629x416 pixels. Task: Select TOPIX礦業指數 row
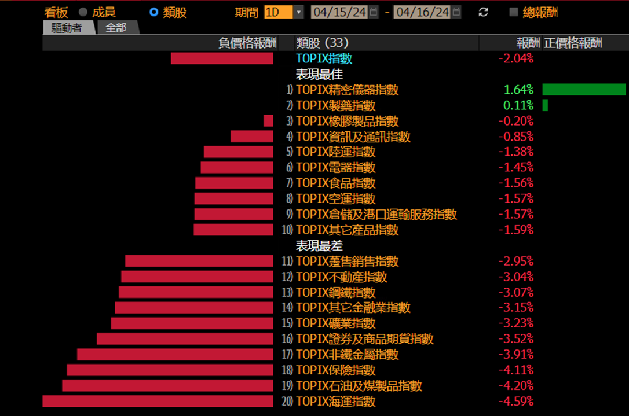(x=336, y=323)
